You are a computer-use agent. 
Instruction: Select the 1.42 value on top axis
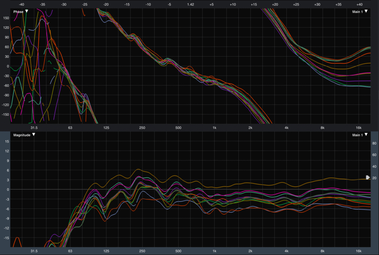(x=191, y=4)
